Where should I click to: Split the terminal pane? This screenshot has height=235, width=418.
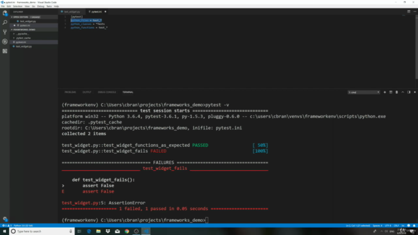pyautogui.click(x=391, y=92)
